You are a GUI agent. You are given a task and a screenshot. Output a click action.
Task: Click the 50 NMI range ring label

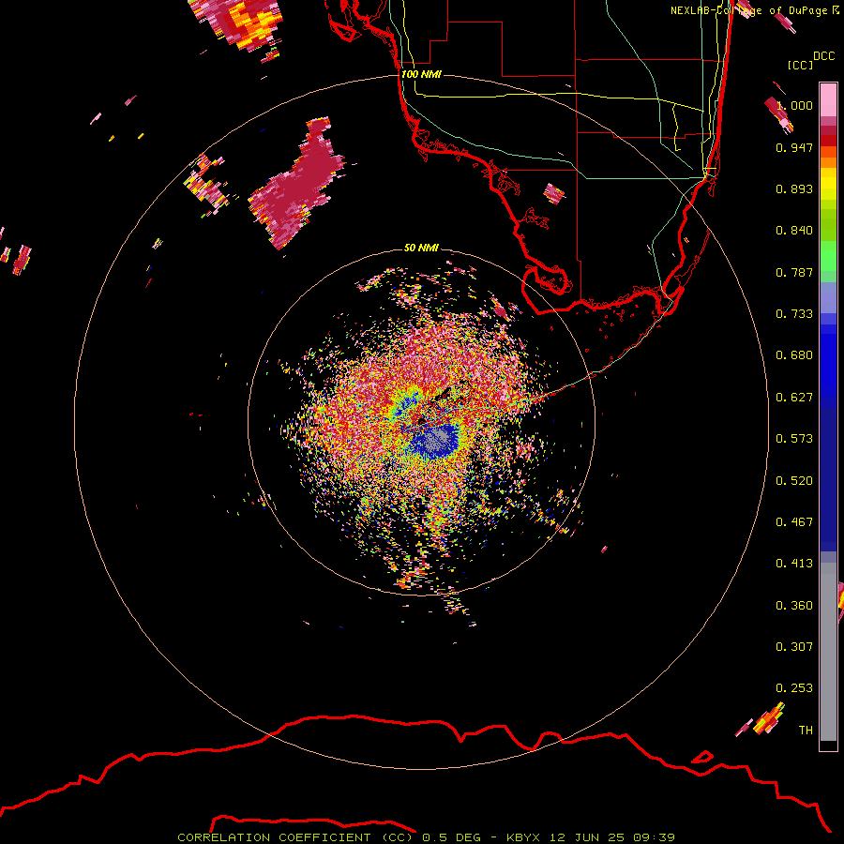pyautogui.click(x=421, y=248)
